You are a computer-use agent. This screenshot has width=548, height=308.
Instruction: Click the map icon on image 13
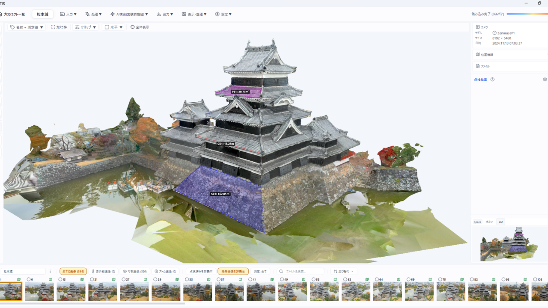point(82,279)
